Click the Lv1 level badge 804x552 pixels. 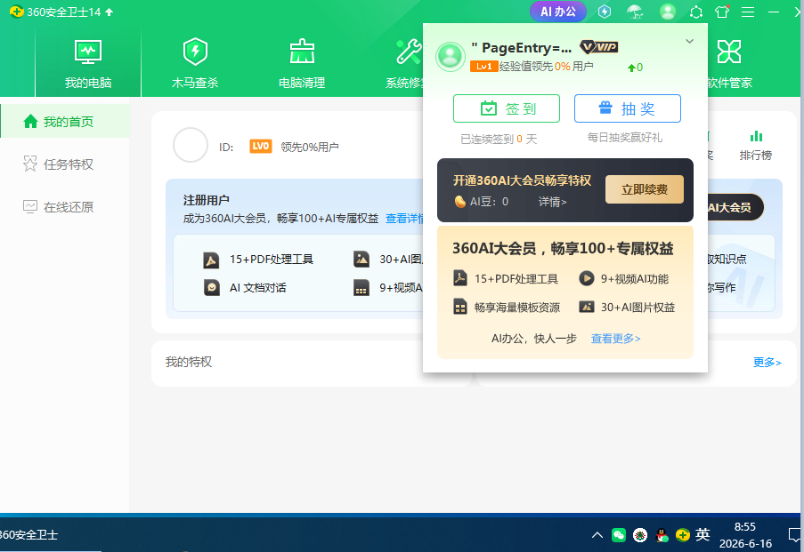click(483, 66)
